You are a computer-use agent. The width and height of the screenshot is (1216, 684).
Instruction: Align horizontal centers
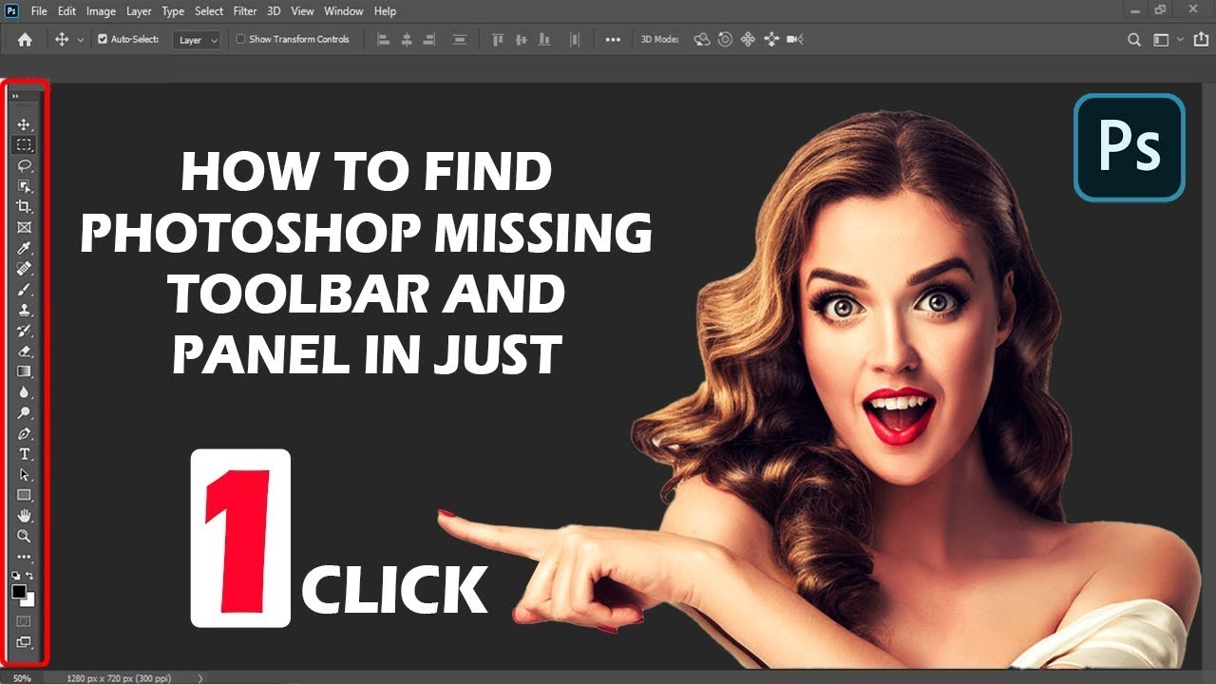(407, 39)
